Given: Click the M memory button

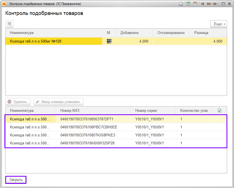Looking at the screenshot, I should pyautogui.click(x=203, y=4).
